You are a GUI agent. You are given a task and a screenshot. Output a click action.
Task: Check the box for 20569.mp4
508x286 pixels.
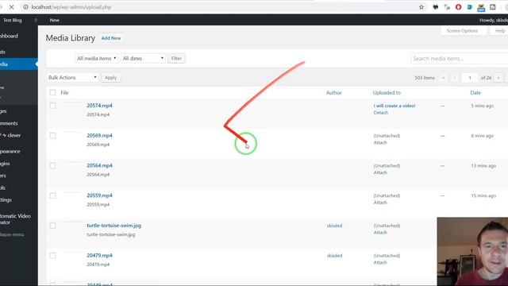(x=52, y=136)
